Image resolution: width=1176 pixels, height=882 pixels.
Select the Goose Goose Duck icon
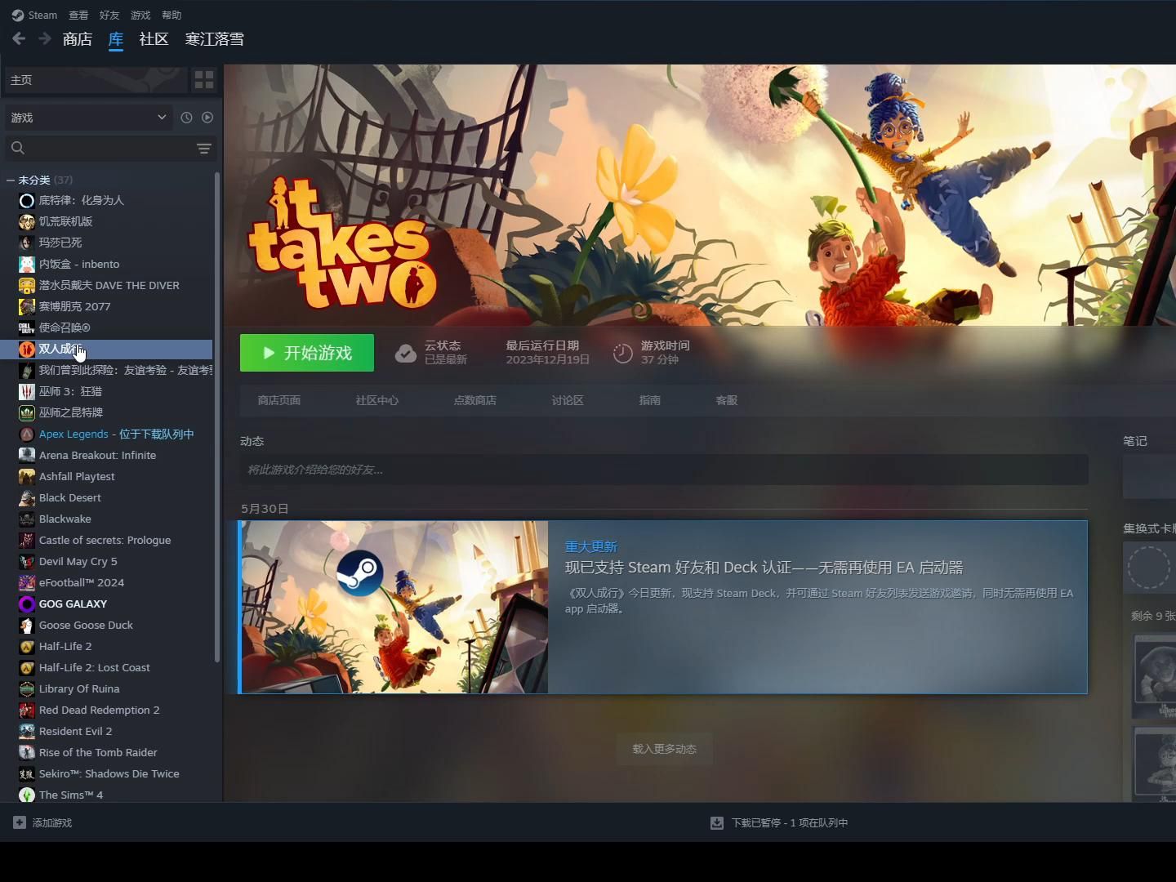point(26,625)
